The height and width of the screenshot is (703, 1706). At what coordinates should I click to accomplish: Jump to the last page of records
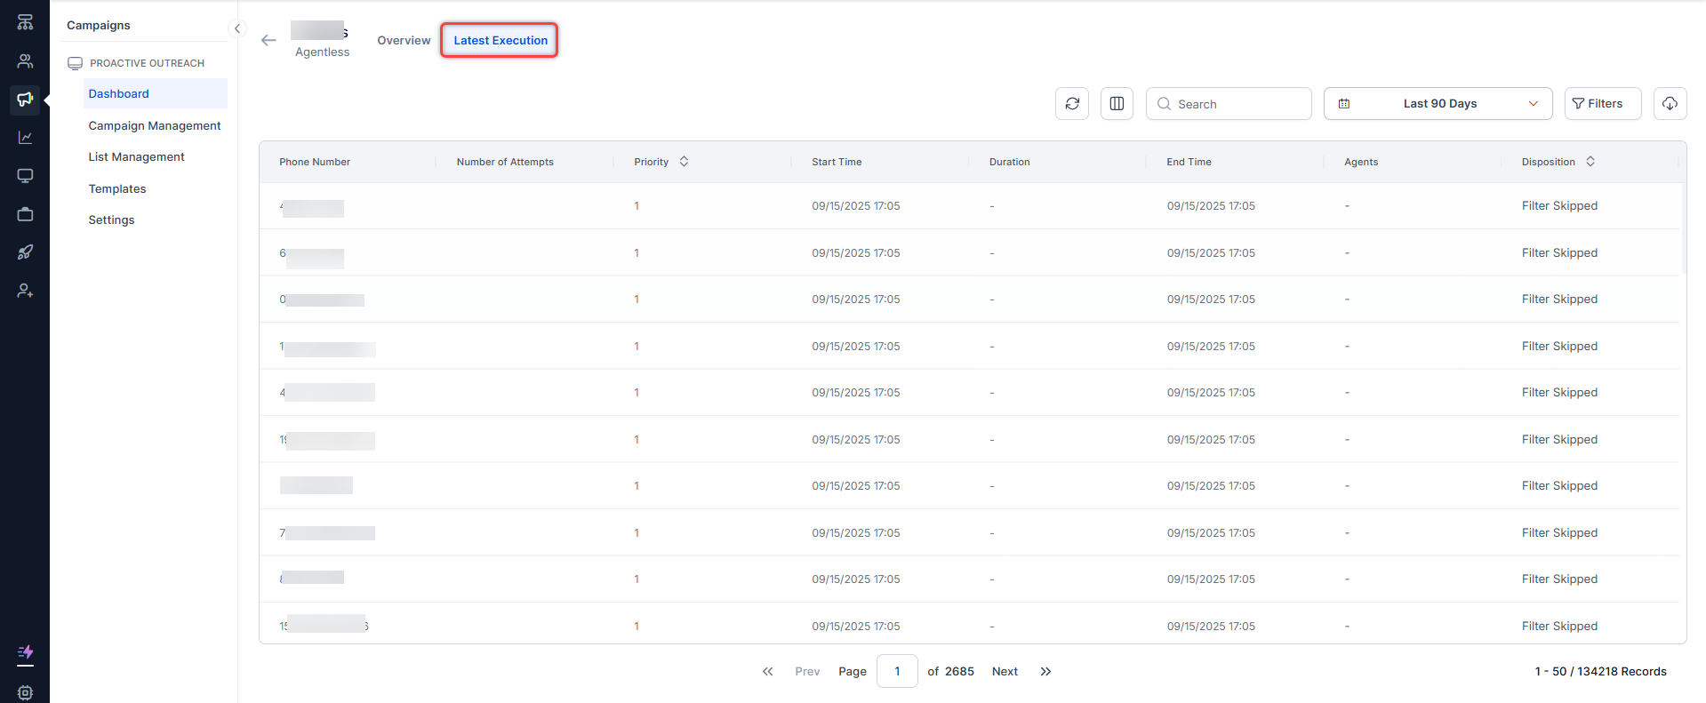(1045, 671)
